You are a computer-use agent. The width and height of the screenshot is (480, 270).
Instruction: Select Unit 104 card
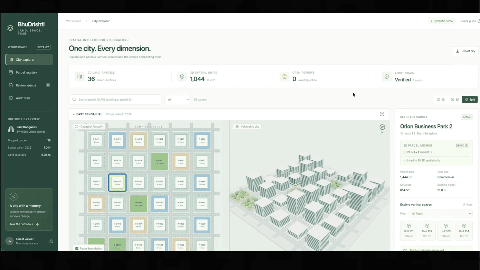pyautogui.click(x=464, y=230)
